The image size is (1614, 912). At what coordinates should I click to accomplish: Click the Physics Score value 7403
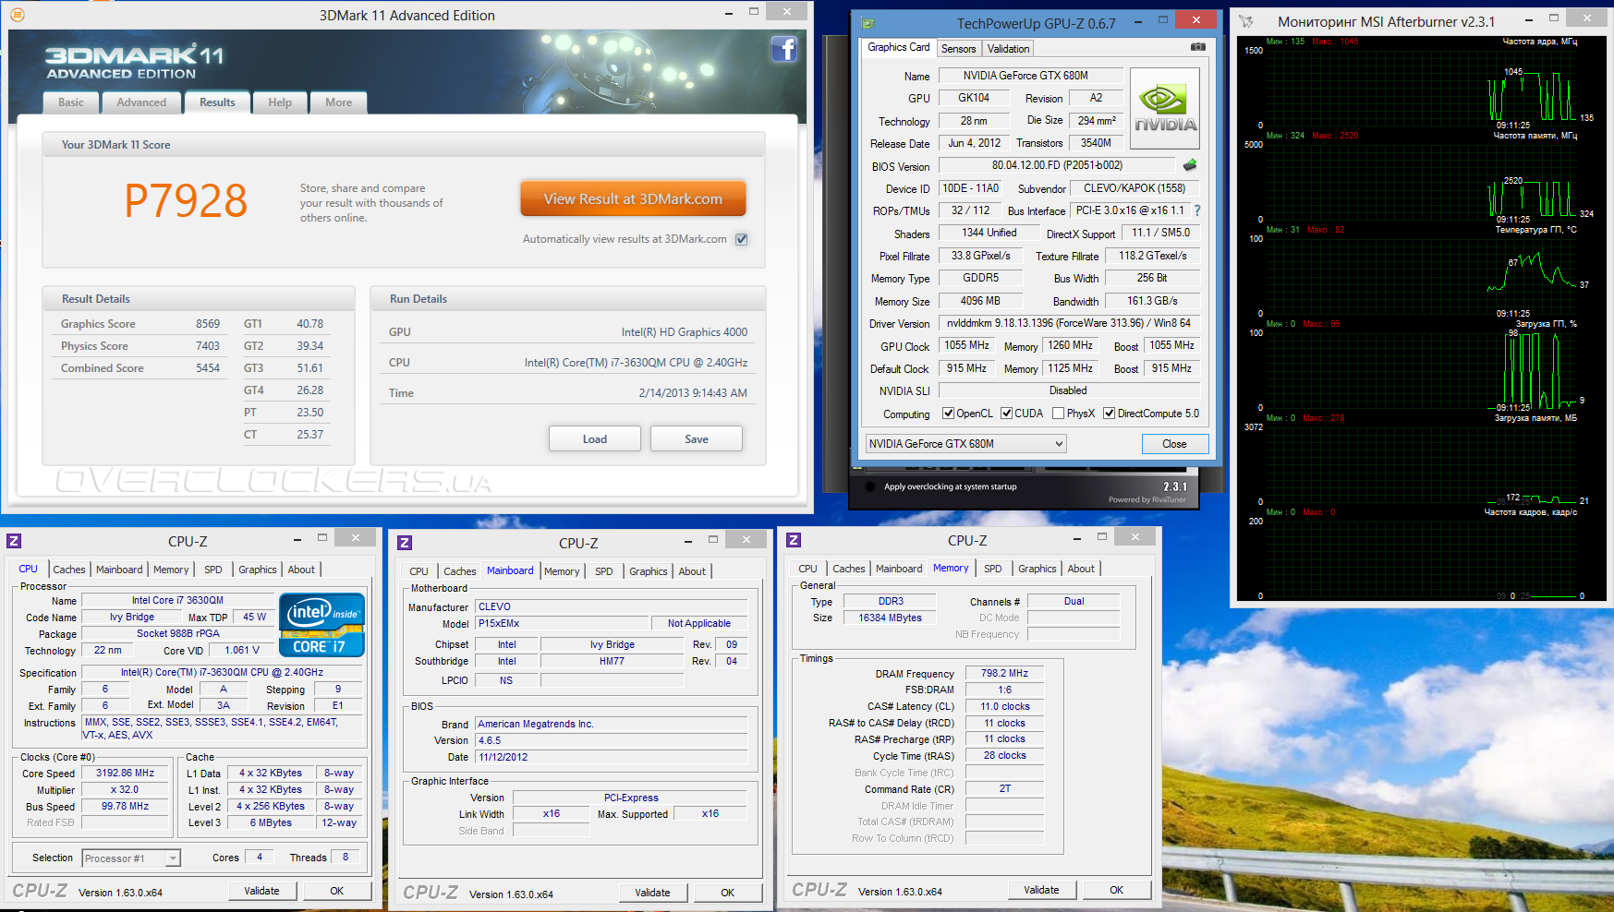coord(208,346)
